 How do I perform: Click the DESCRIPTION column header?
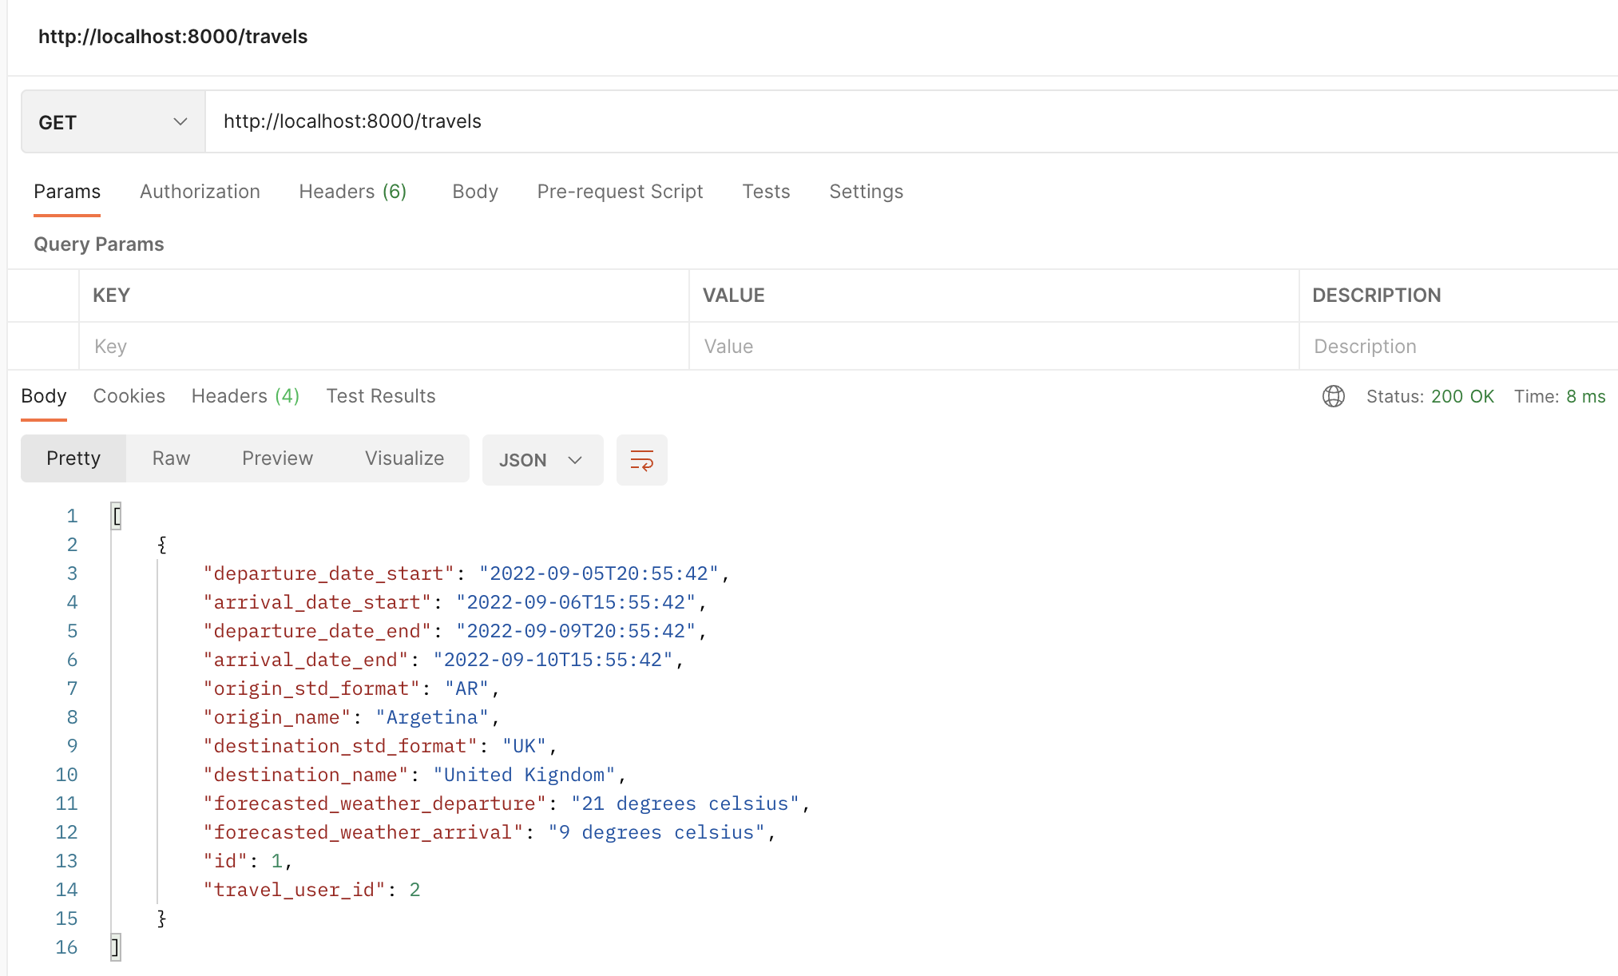[x=1376, y=296]
